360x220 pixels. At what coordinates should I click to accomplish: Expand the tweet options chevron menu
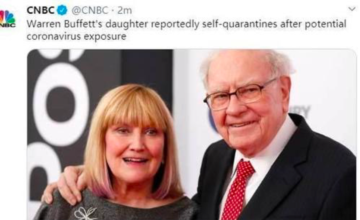coord(352,9)
